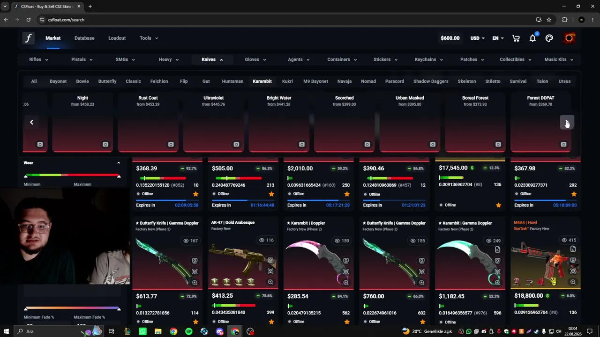600x337 pixels.
Task: Open the USD currency dropdown
Action: [478, 38]
